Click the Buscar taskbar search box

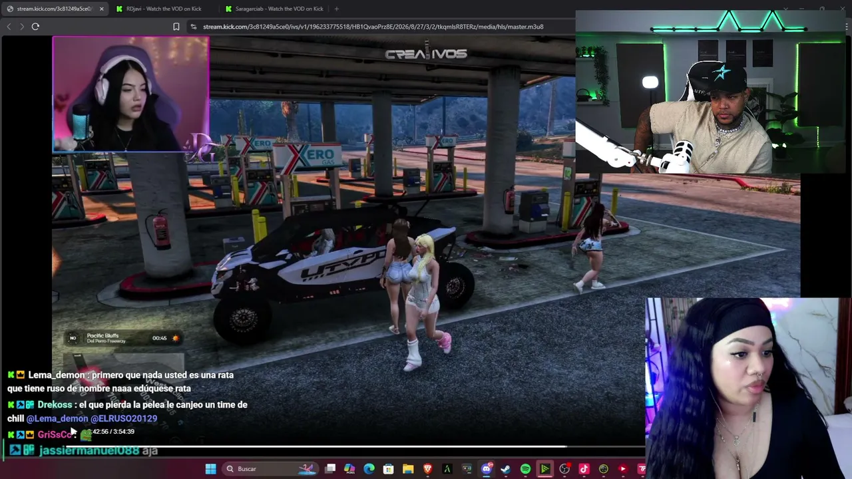click(x=269, y=469)
